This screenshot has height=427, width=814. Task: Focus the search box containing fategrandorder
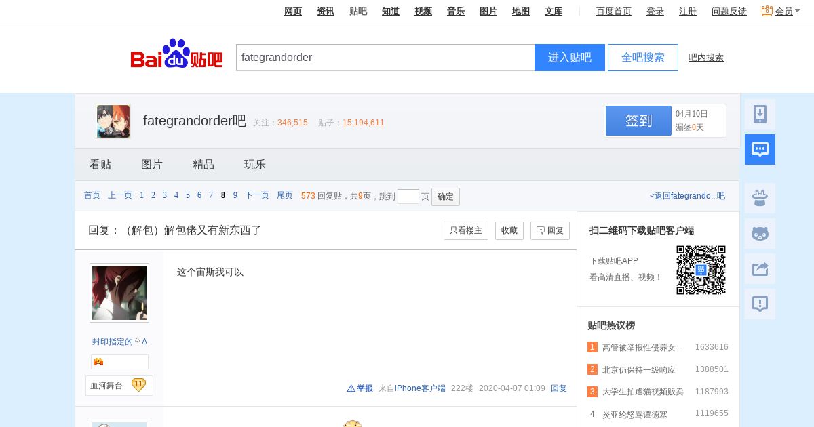[385, 58]
